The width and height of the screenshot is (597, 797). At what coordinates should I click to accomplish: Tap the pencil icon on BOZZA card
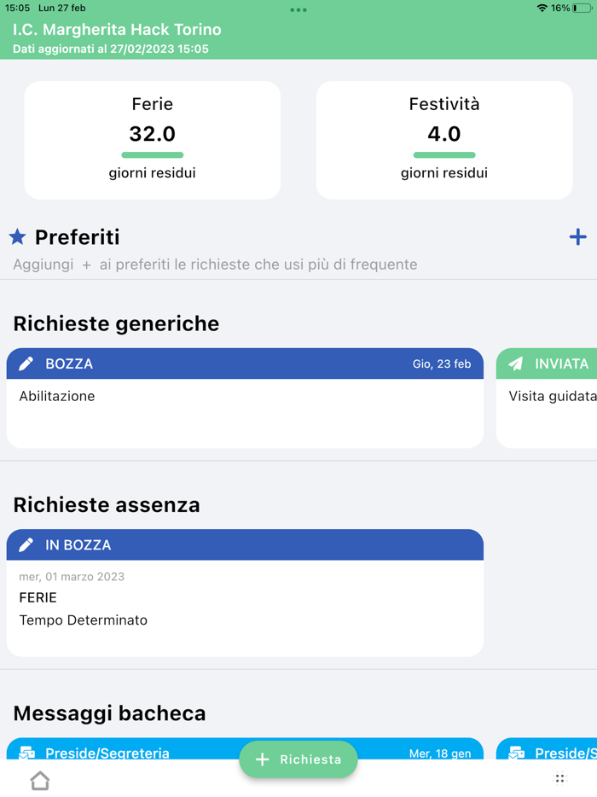[26, 364]
